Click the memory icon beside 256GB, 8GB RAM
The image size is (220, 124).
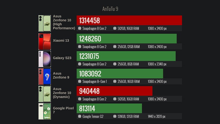(x=115, y=64)
